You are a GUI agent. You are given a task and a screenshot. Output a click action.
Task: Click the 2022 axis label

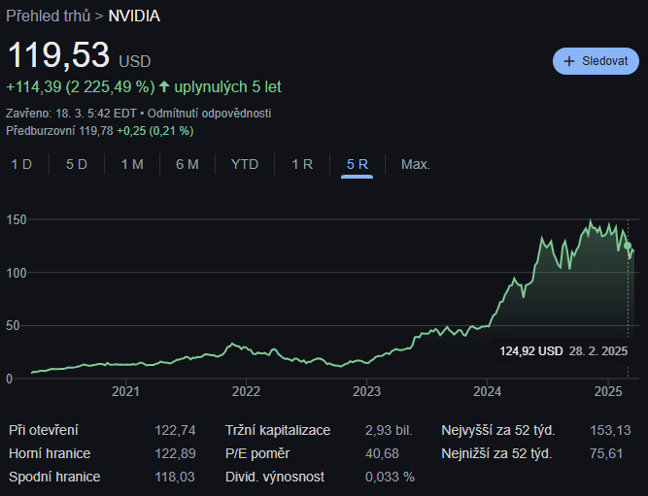[x=246, y=391]
